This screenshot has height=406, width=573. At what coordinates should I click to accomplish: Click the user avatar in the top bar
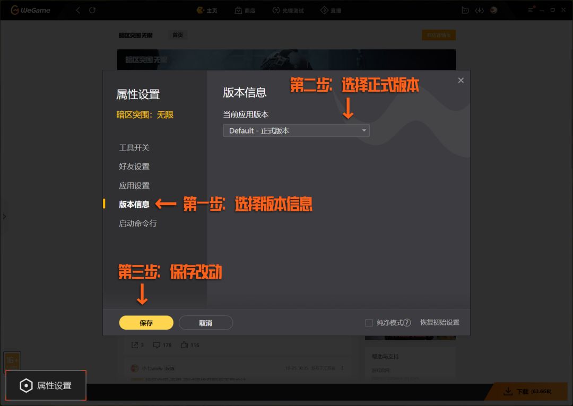(x=494, y=10)
